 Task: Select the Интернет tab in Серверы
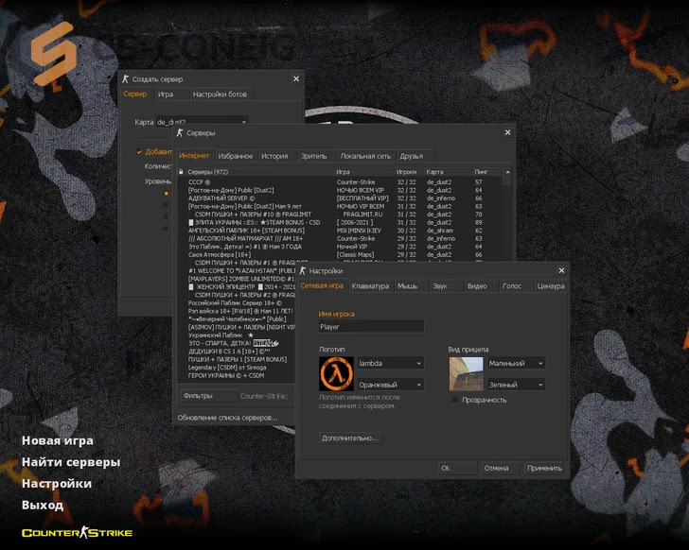pos(194,156)
